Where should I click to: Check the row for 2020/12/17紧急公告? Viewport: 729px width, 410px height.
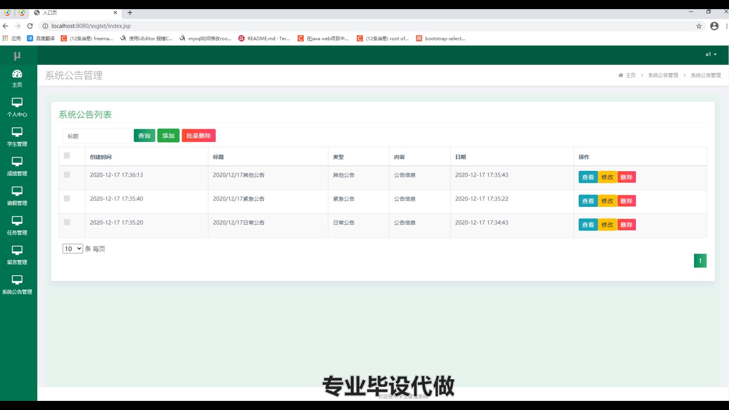(67, 199)
